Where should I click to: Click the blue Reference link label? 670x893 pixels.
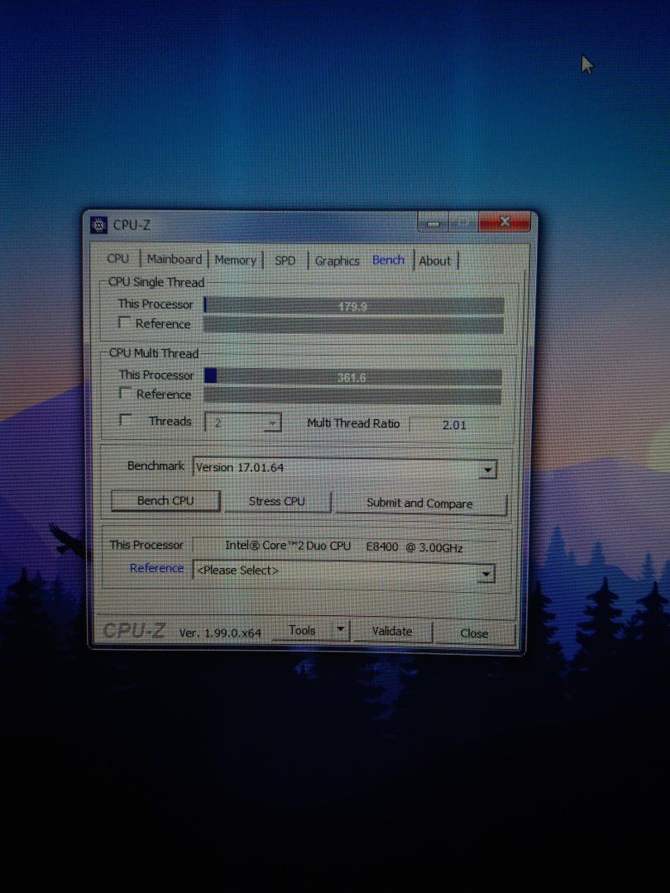point(156,568)
